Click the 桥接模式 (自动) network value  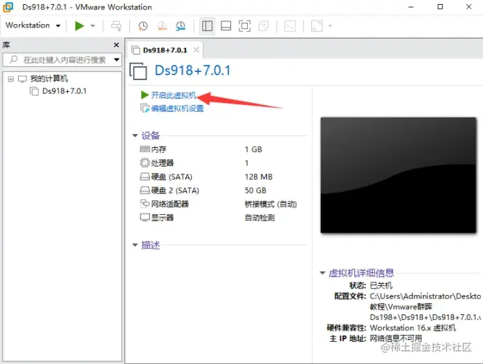(x=271, y=204)
